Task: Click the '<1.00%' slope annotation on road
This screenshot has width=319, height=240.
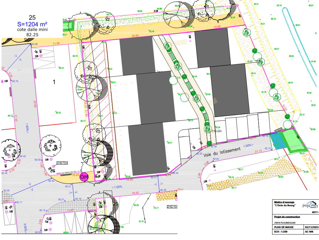Action: tap(117, 187)
